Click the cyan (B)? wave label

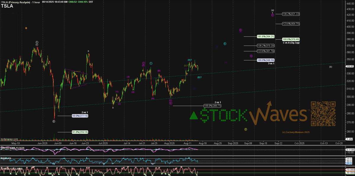(x=200, y=77)
